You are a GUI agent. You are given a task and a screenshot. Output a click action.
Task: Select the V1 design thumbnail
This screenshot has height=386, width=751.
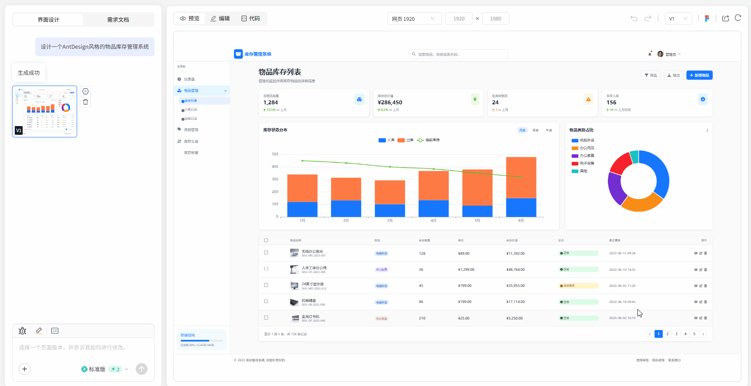tap(45, 111)
